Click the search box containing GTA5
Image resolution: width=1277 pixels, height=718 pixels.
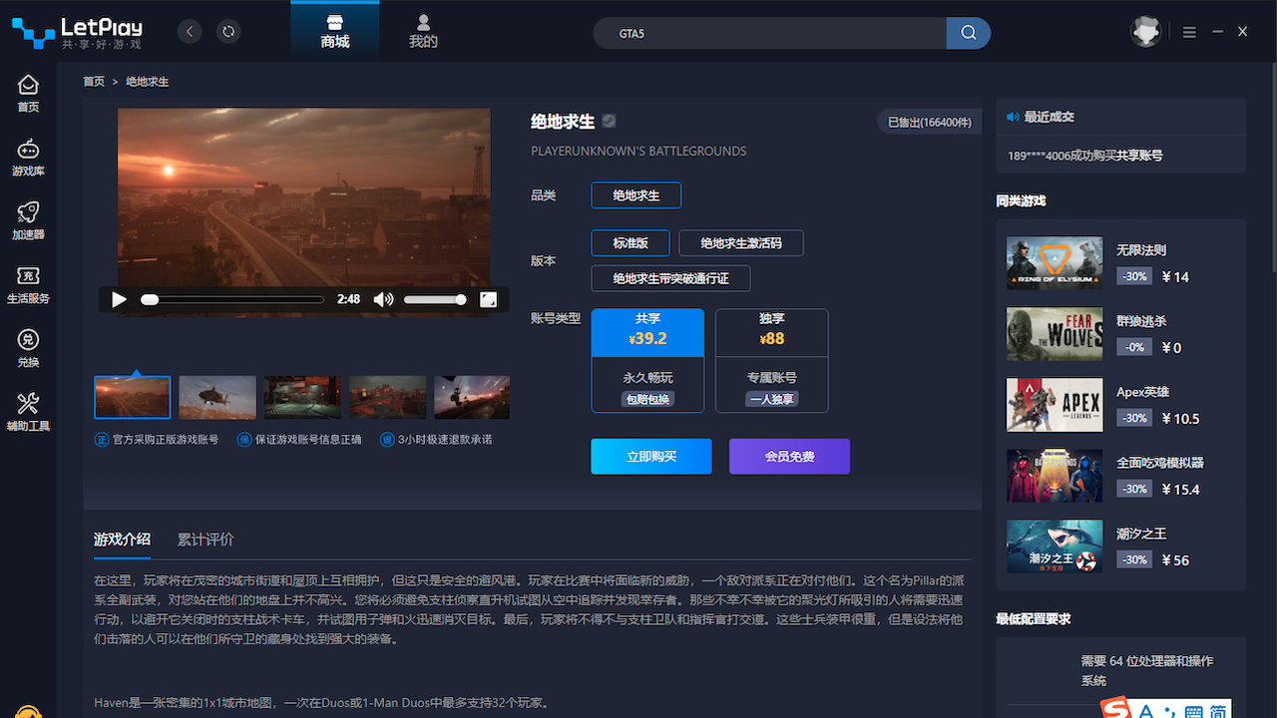(769, 33)
